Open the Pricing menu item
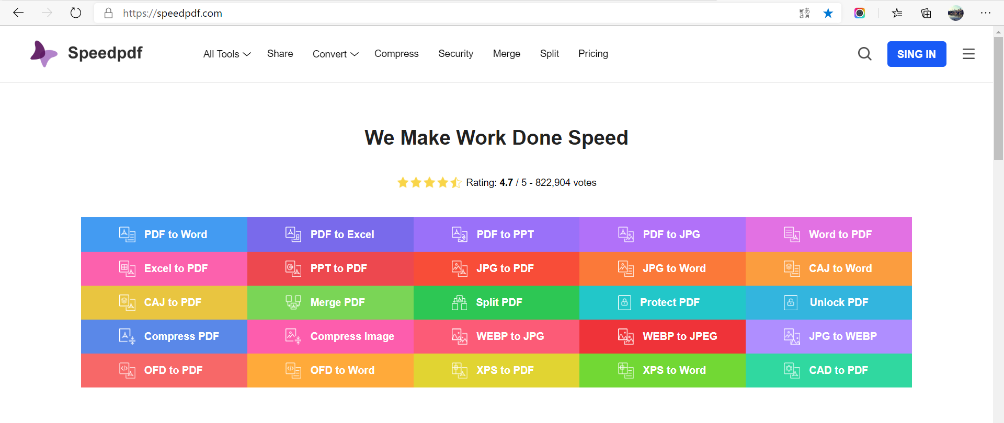The image size is (1004, 423). [x=593, y=54]
